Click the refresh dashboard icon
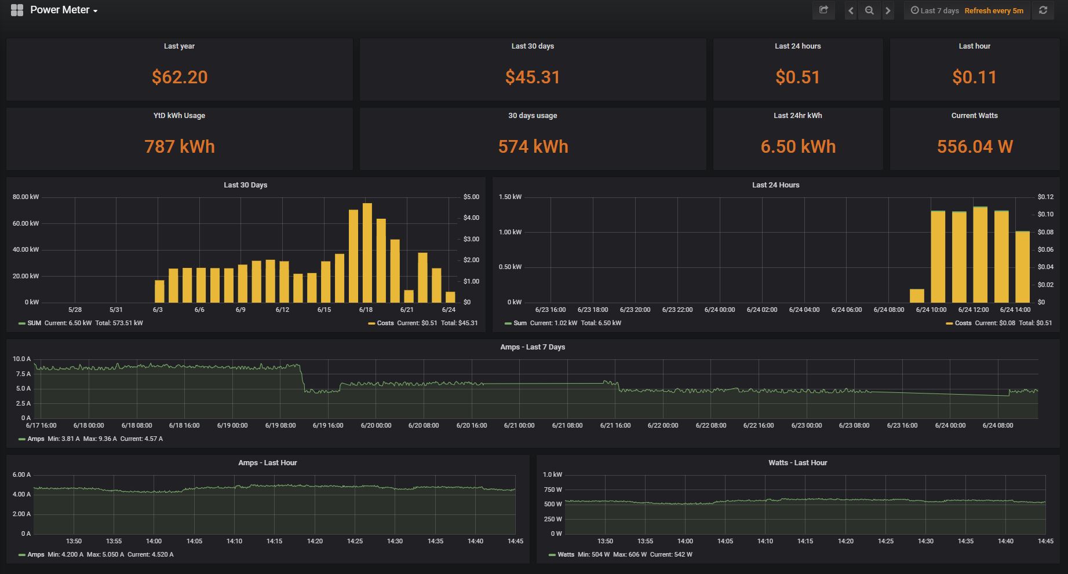The width and height of the screenshot is (1068, 574). [x=1042, y=10]
